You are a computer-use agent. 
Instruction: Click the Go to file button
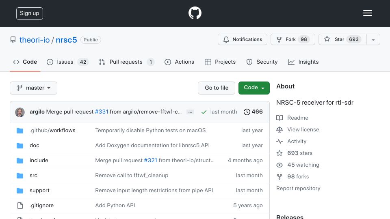pyautogui.click(x=217, y=88)
